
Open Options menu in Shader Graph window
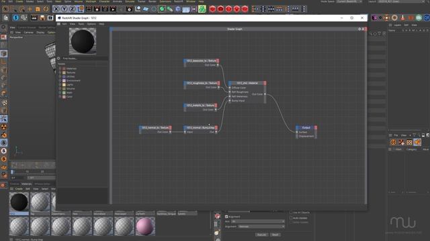[91, 24]
